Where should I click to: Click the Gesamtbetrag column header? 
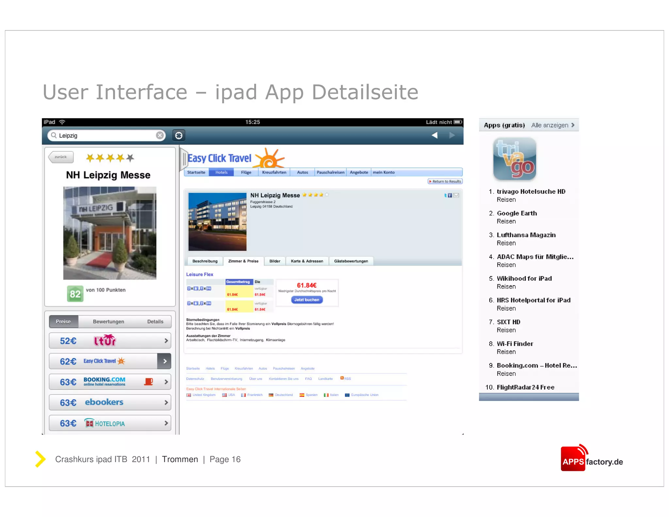click(x=239, y=282)
